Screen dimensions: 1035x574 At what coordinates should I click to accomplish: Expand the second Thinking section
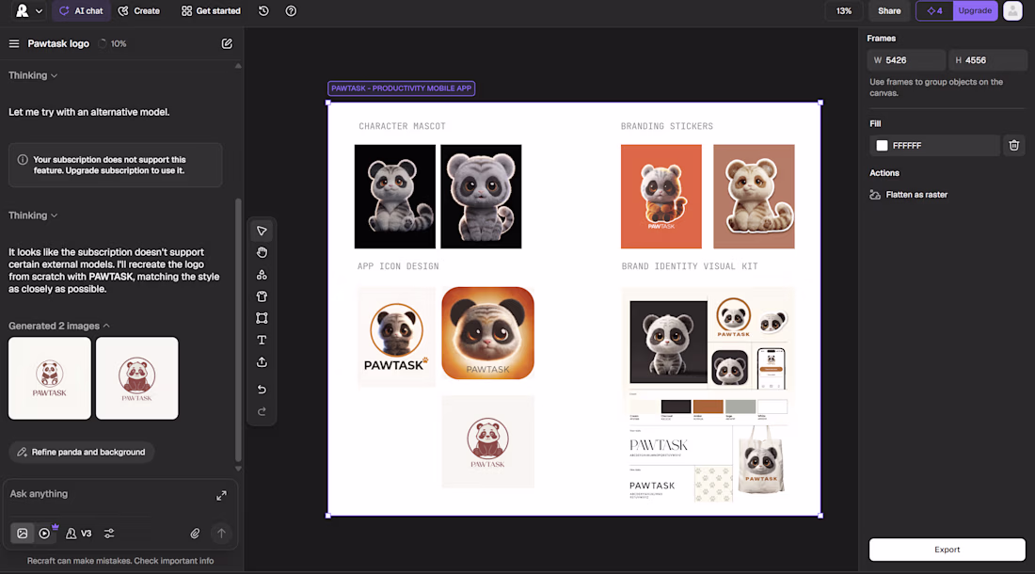pos(32,215)
